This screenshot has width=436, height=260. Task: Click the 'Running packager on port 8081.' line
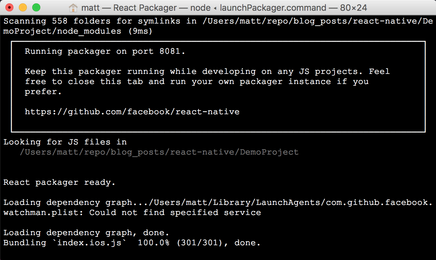[105, 51]
